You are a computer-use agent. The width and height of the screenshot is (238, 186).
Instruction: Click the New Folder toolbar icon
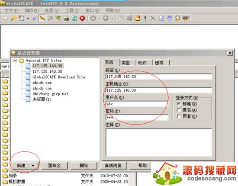tap(137, 18)
